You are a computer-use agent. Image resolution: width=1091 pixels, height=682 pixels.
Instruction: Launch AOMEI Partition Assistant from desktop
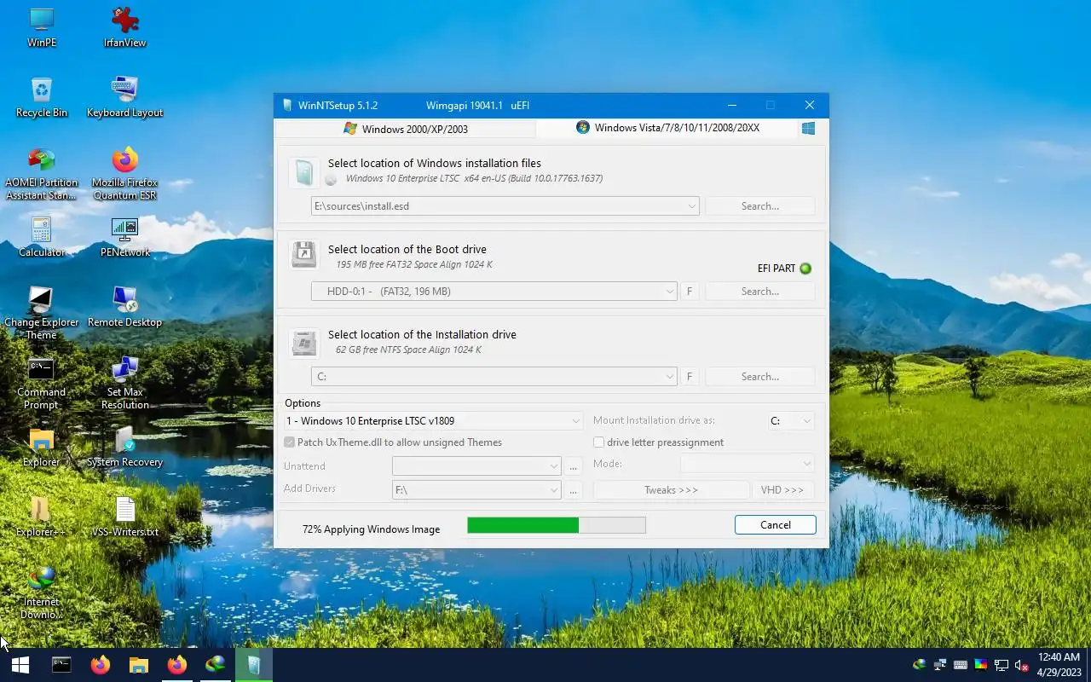41,174
